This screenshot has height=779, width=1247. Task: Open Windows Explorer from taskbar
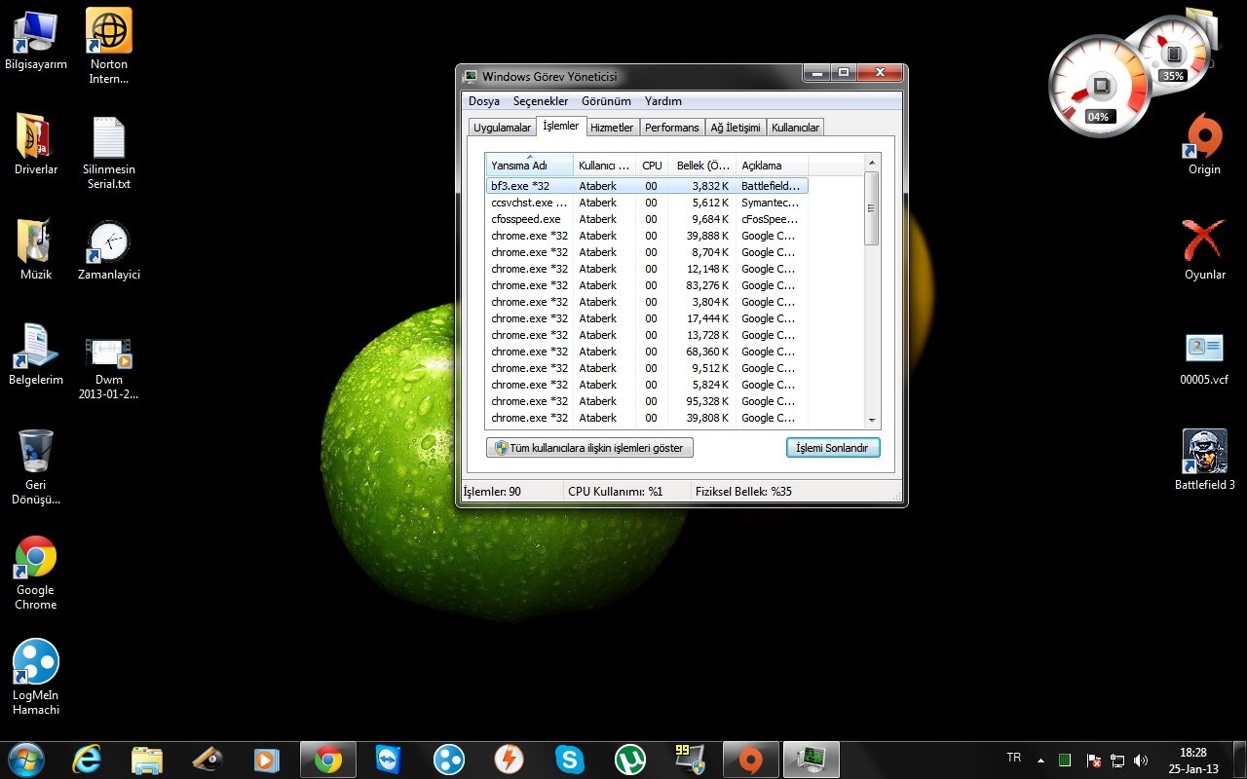pyautogui.click(x=147, y=760)
